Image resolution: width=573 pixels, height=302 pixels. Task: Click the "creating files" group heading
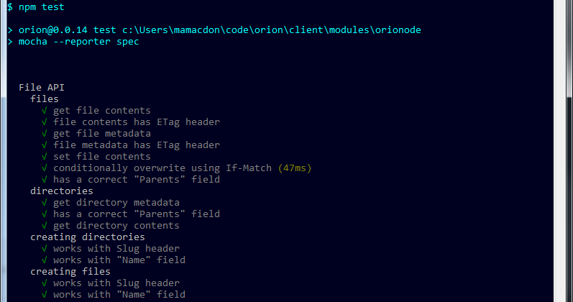click(70, 272)
